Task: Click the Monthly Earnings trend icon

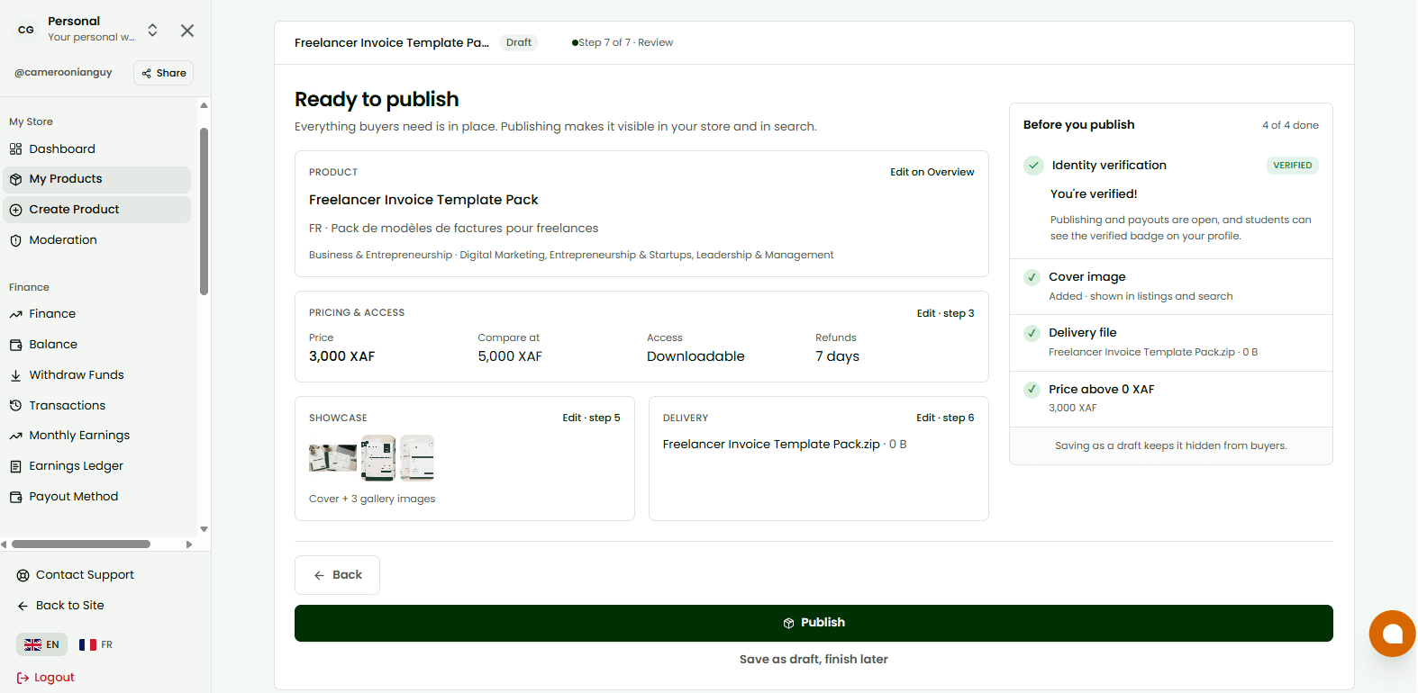Action: click(x=15, y=436)
